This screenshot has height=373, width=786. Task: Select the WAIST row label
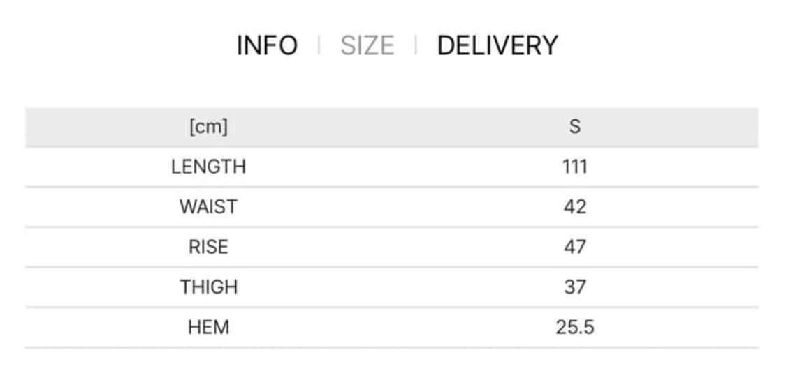pyautogui.click(x=208, y=207)
